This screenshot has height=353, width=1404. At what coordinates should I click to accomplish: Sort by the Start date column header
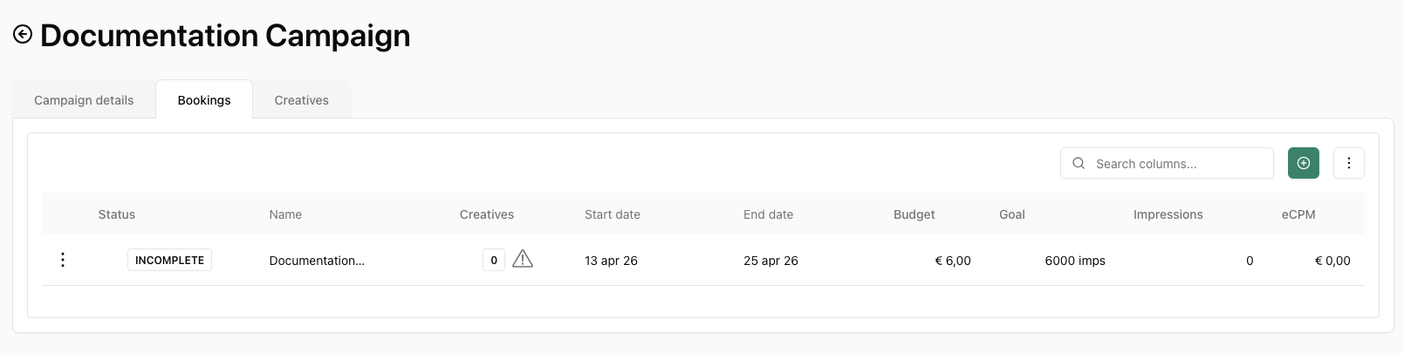click(613, 214)
